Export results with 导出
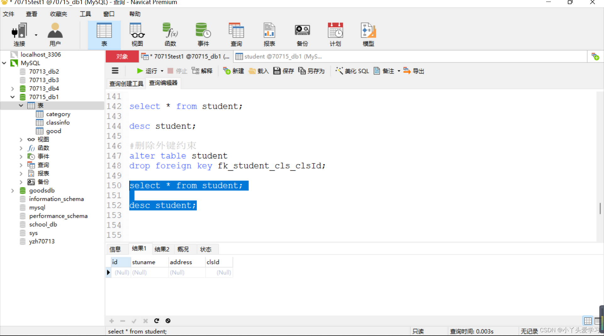The width and height of the screenshot is (604, 336). [x=414, y=71]
